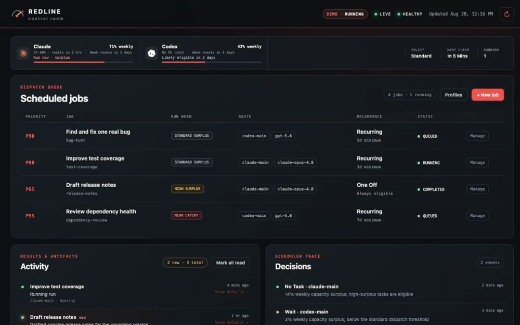Click the 2 new · 3 total badge
Screen dimensions: 520x325
click(185, 263)
